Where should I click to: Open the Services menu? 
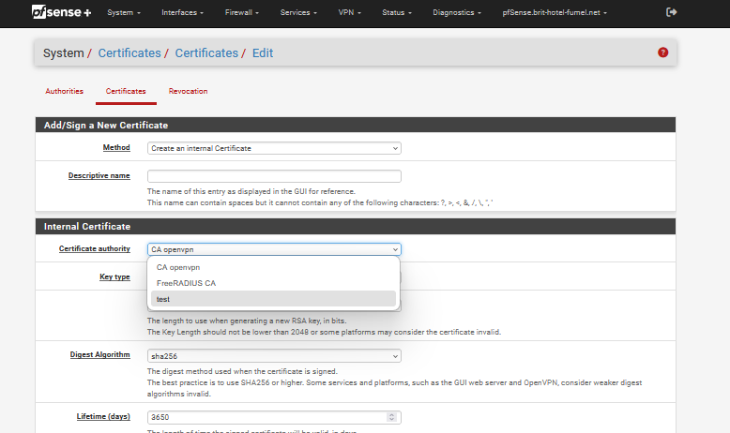click(x=297, y=13)
